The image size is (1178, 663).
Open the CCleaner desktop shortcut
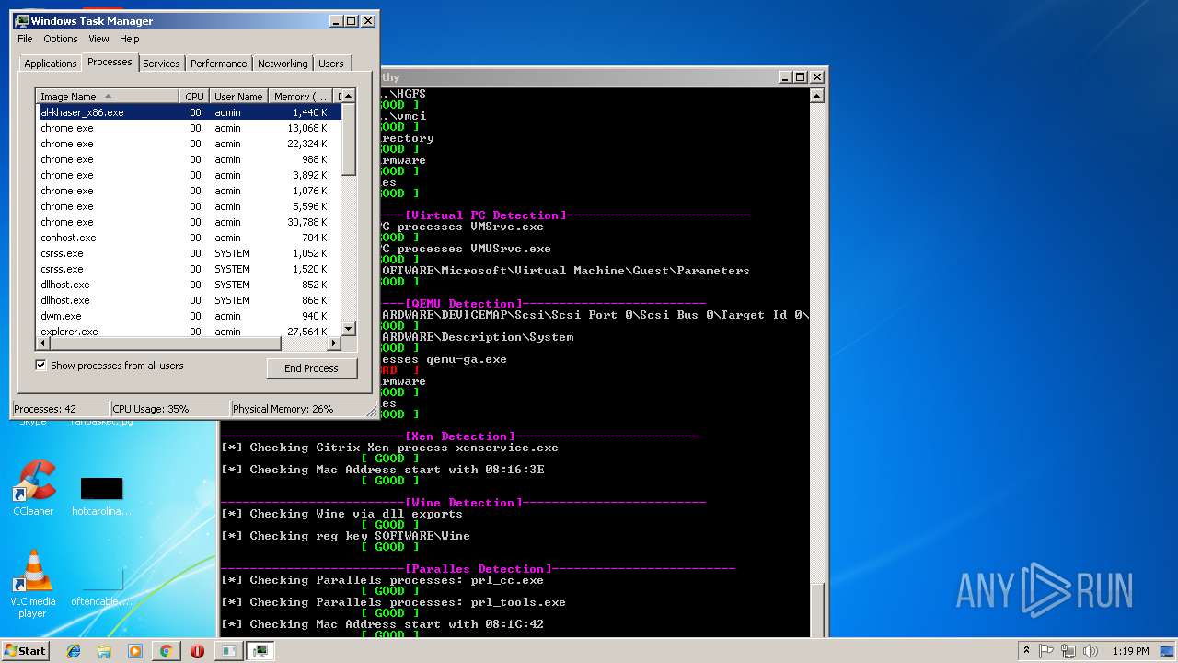(x=33, y=488)
